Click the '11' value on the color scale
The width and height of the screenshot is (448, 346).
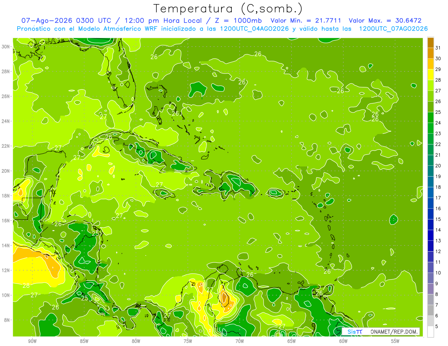(438, 262)
